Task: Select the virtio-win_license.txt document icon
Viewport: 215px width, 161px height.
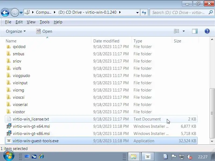Action: 9,119
